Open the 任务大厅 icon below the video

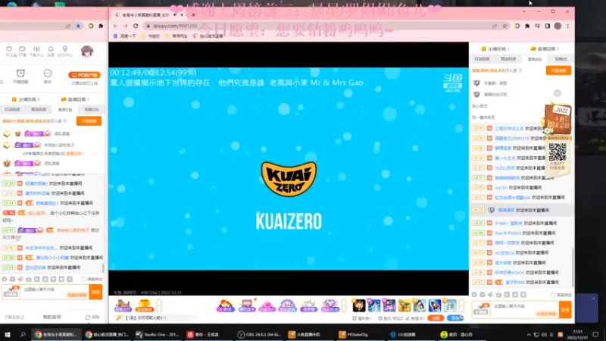pos(123,306)
